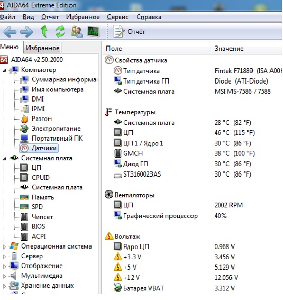Click the back arrow toolbar icon
Image resolution: width=283 pixels, height=300 pixels.
10,32
